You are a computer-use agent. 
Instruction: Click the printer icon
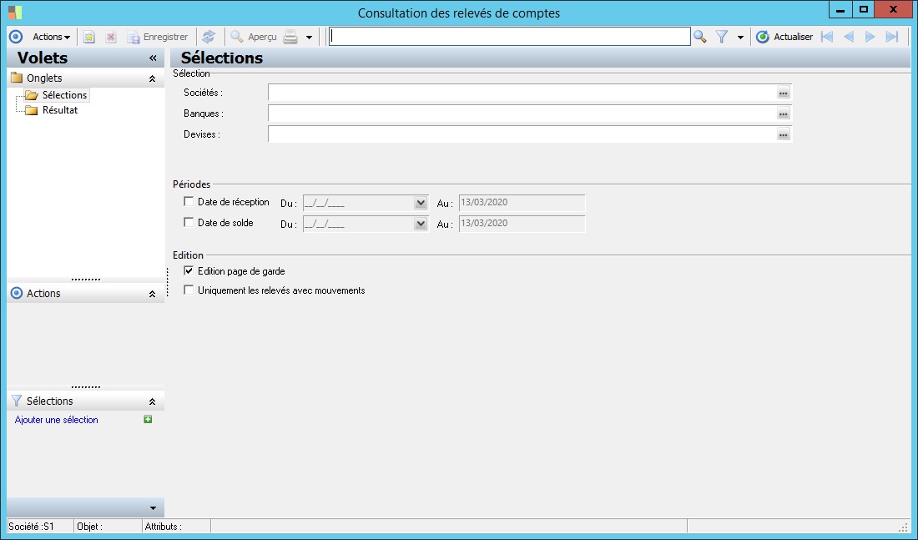(290, 37)
